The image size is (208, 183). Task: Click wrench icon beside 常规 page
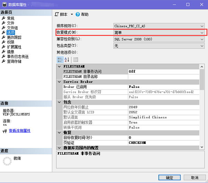pos(3,18)
